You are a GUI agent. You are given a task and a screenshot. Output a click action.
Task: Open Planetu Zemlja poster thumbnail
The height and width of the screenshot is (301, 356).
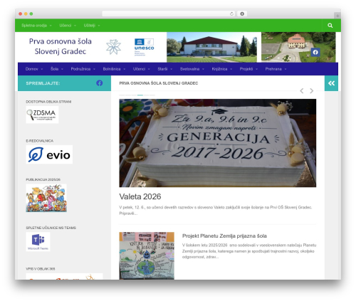(147, 255)
